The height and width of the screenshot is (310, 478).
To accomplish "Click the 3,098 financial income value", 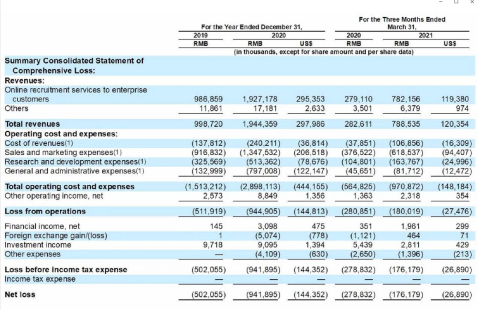I will 268,226.
